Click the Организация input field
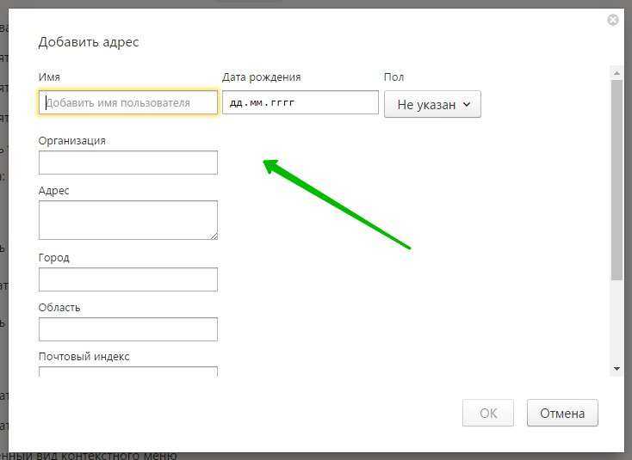Screen dimensions: 632x460 (128, 163)
